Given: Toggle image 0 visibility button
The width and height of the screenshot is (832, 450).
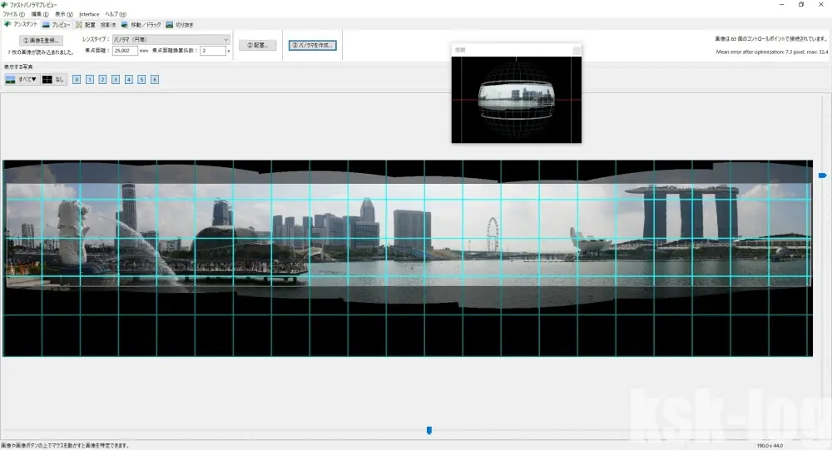Looking at the screenshot, I should click(76, 80).
